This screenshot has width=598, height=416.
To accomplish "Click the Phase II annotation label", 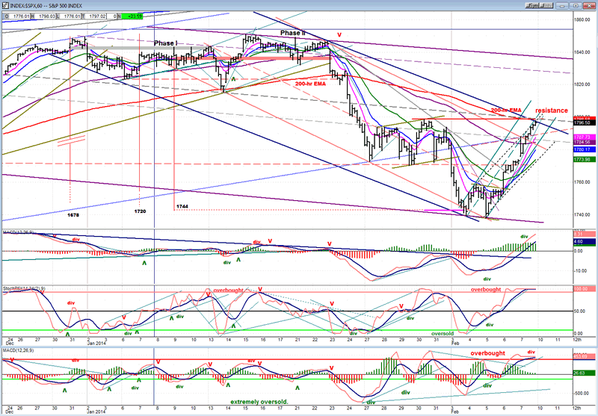I will coord(292,33).
